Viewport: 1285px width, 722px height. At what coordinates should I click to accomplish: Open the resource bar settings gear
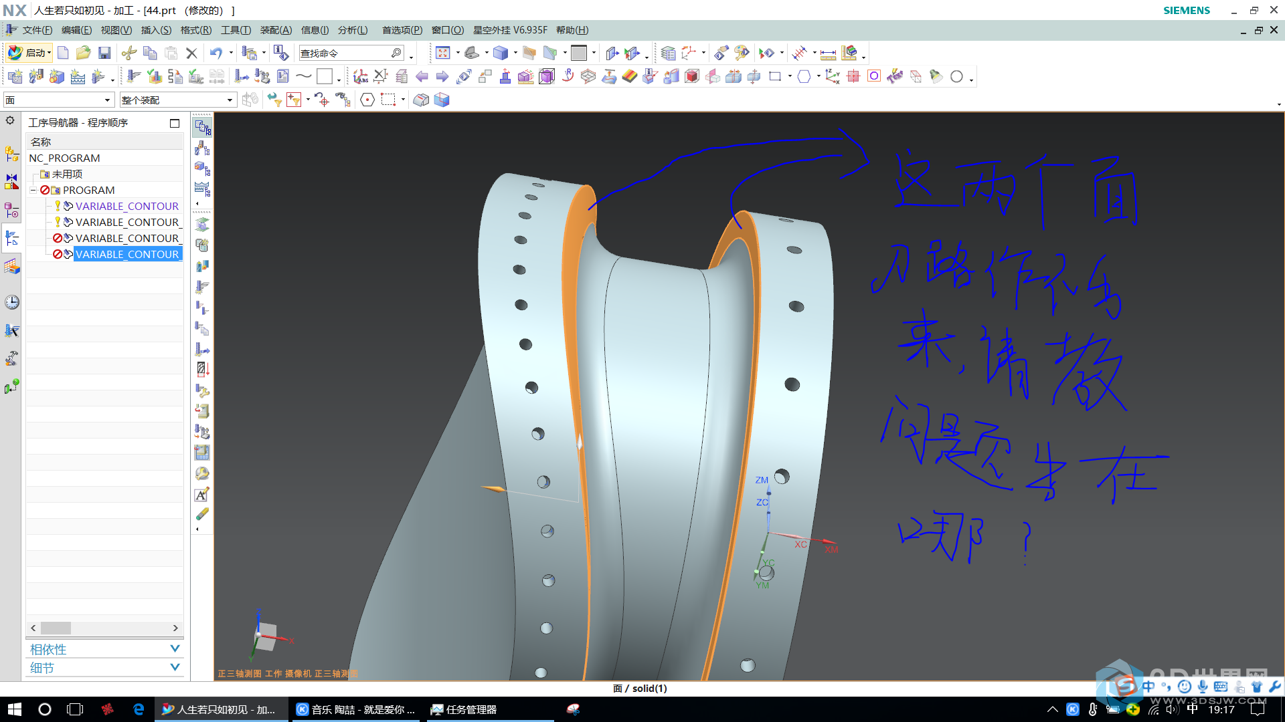[x=10, y=120]
